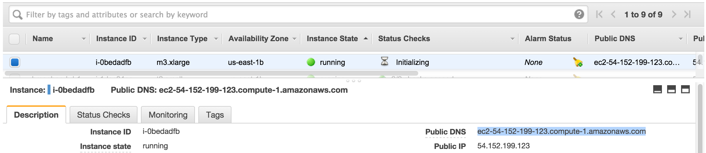Uncheck the i-0bedadfb instance row checkbox
This screenshot has height=153, width=706.
tap(15, 62)
